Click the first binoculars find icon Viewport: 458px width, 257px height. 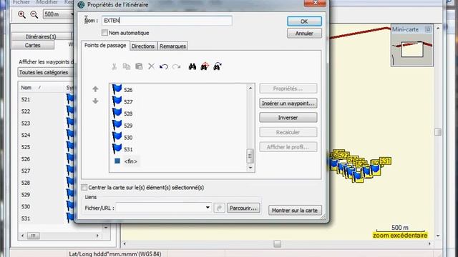tap(193, 66)
